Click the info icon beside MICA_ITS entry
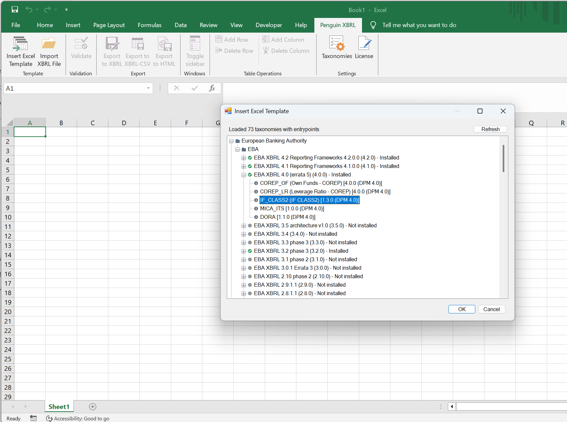567x422 pixels. 256,209
